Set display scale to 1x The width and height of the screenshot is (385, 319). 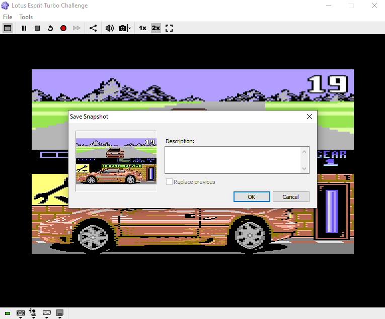coord(142,28)
